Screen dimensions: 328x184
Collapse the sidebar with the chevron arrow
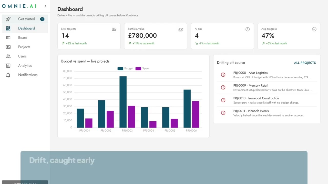pyautogui.click(x=45, y=6)
